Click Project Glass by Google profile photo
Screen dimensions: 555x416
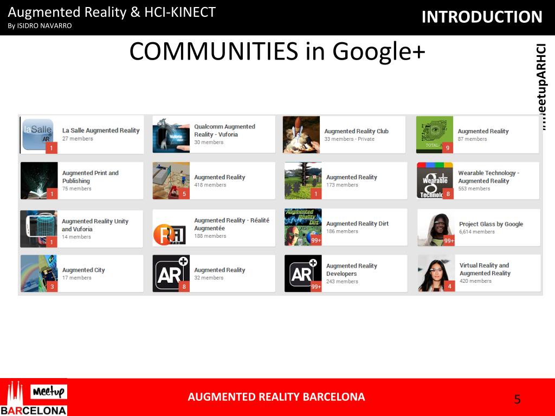tap(436, 228)
